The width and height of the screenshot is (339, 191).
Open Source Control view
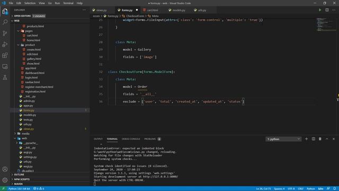coord(5,33)
